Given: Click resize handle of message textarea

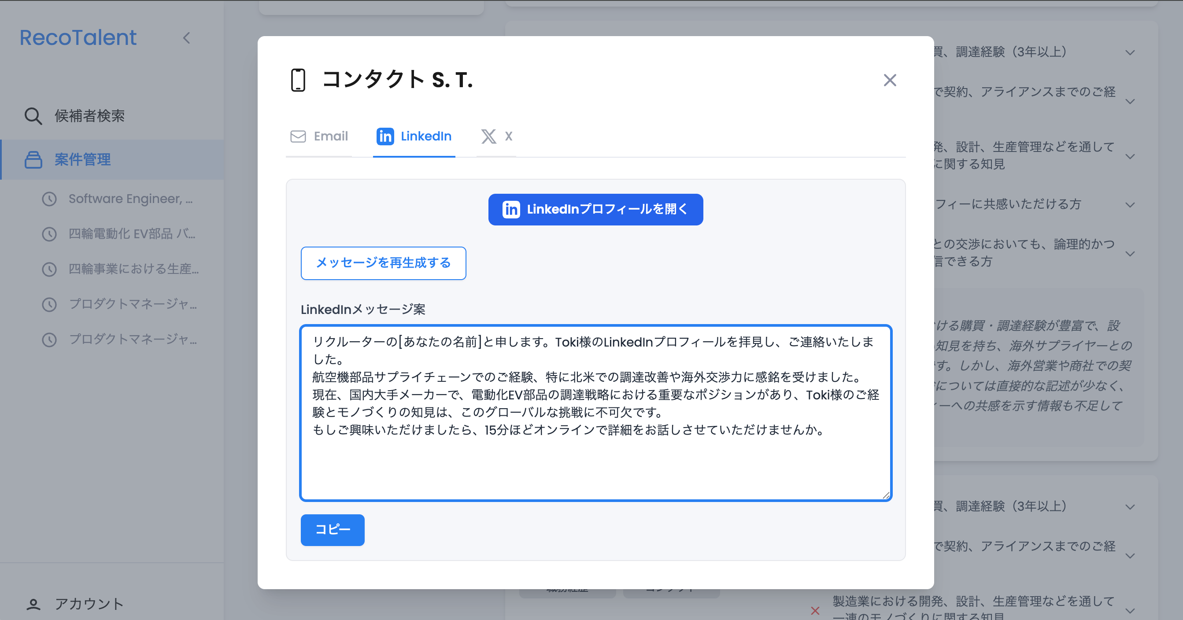Looking at the screenshot, I should 886,495.
